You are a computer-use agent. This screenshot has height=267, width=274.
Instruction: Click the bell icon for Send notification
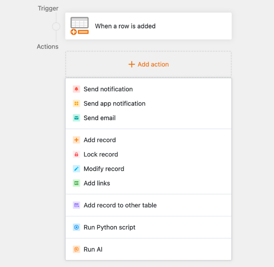point(76,89)
